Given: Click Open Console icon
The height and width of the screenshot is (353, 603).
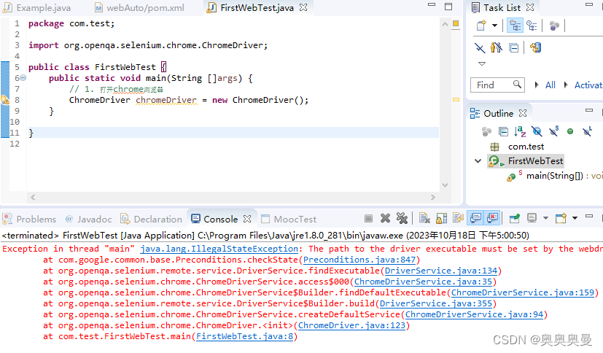Looking at the screenshot, I should click(561, 218).
